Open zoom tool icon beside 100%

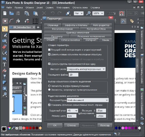tap(89, 13)
